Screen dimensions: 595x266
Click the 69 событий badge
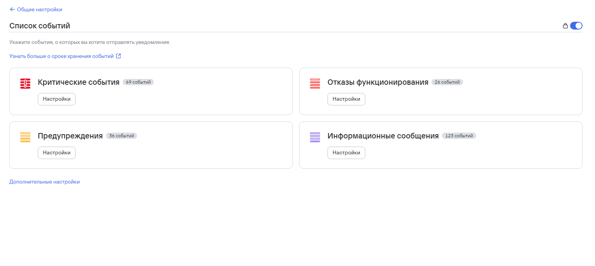pos(138,82)
